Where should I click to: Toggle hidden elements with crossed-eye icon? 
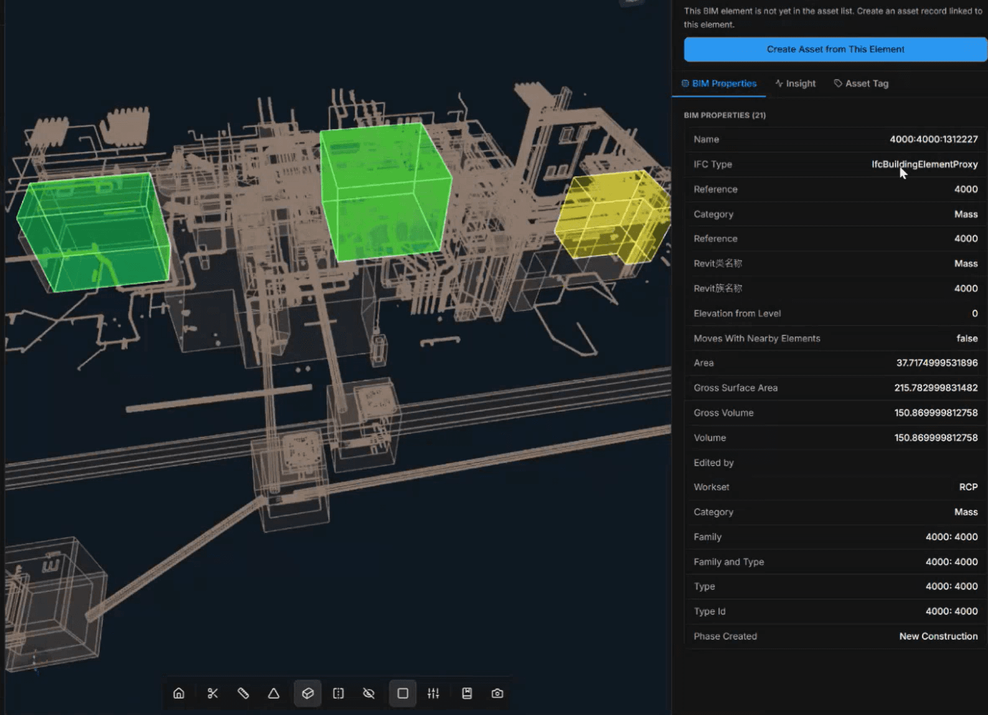tap(369, 693)
